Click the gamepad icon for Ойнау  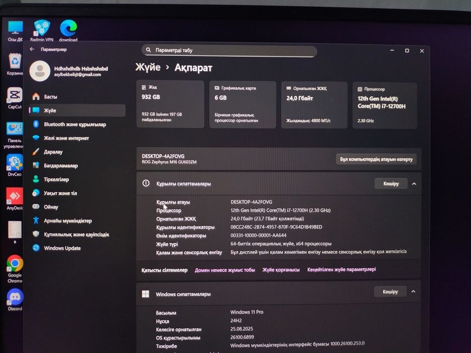[36, 207]
